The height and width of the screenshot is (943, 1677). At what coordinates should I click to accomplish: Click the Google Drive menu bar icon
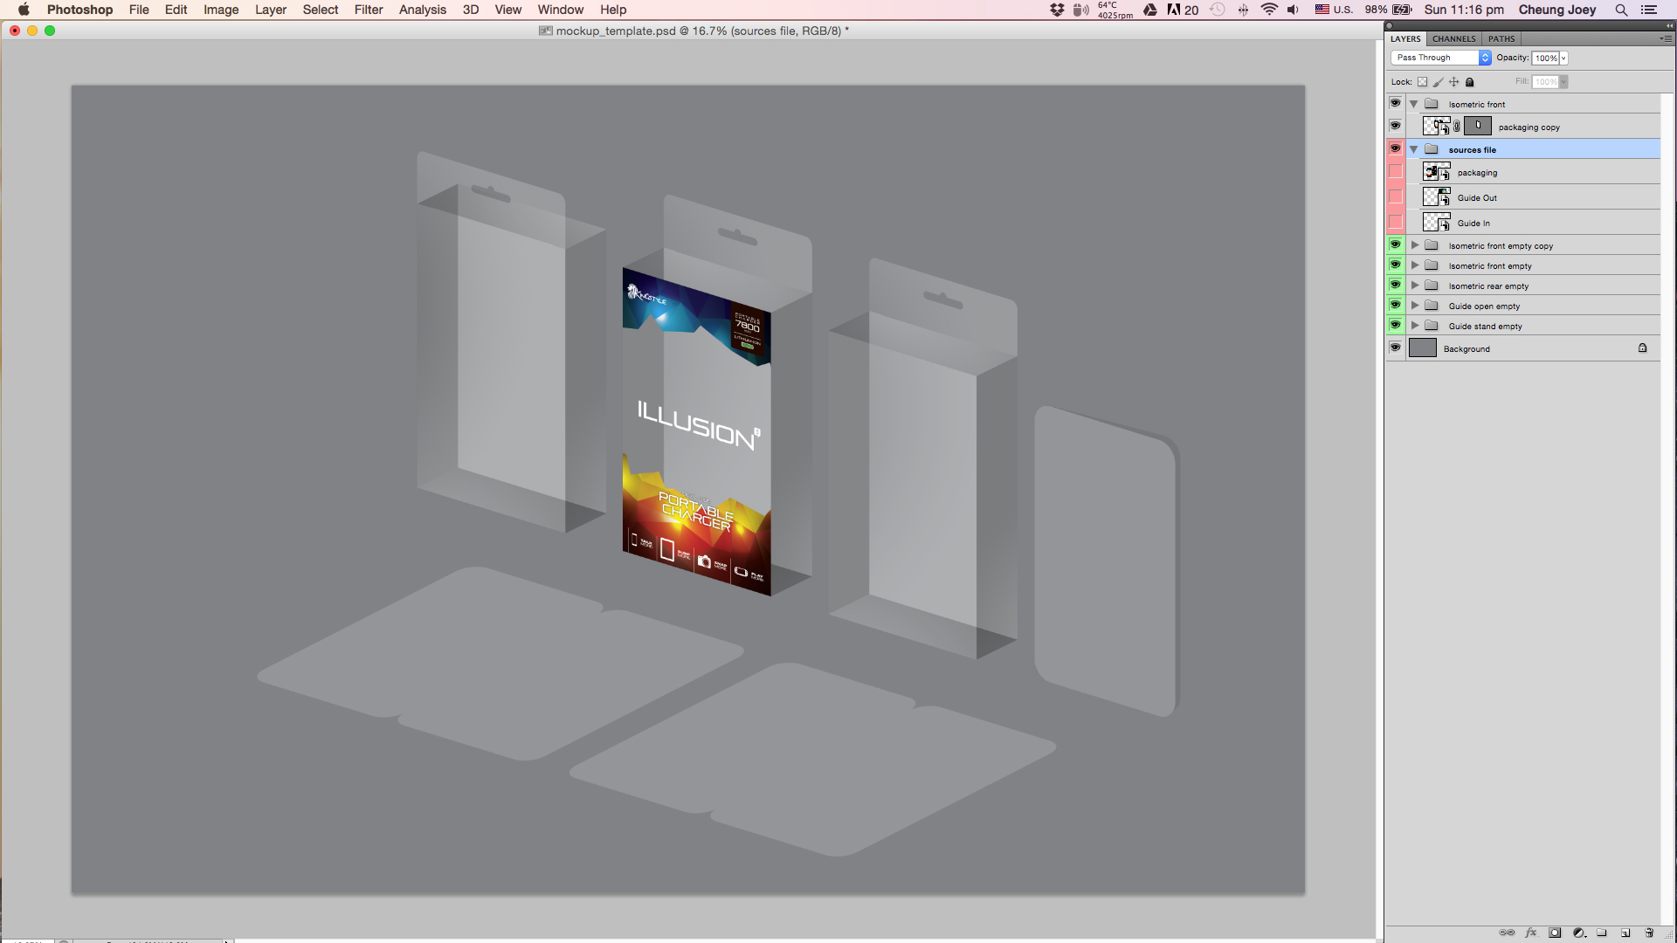click(1150, 10)
